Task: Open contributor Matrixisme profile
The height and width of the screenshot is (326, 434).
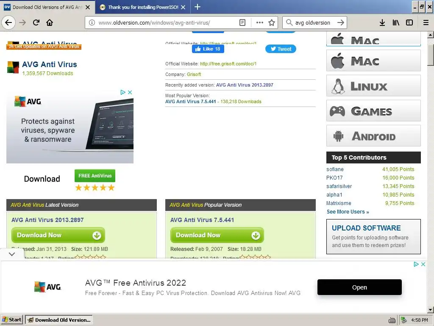Action: click(339, 203)
